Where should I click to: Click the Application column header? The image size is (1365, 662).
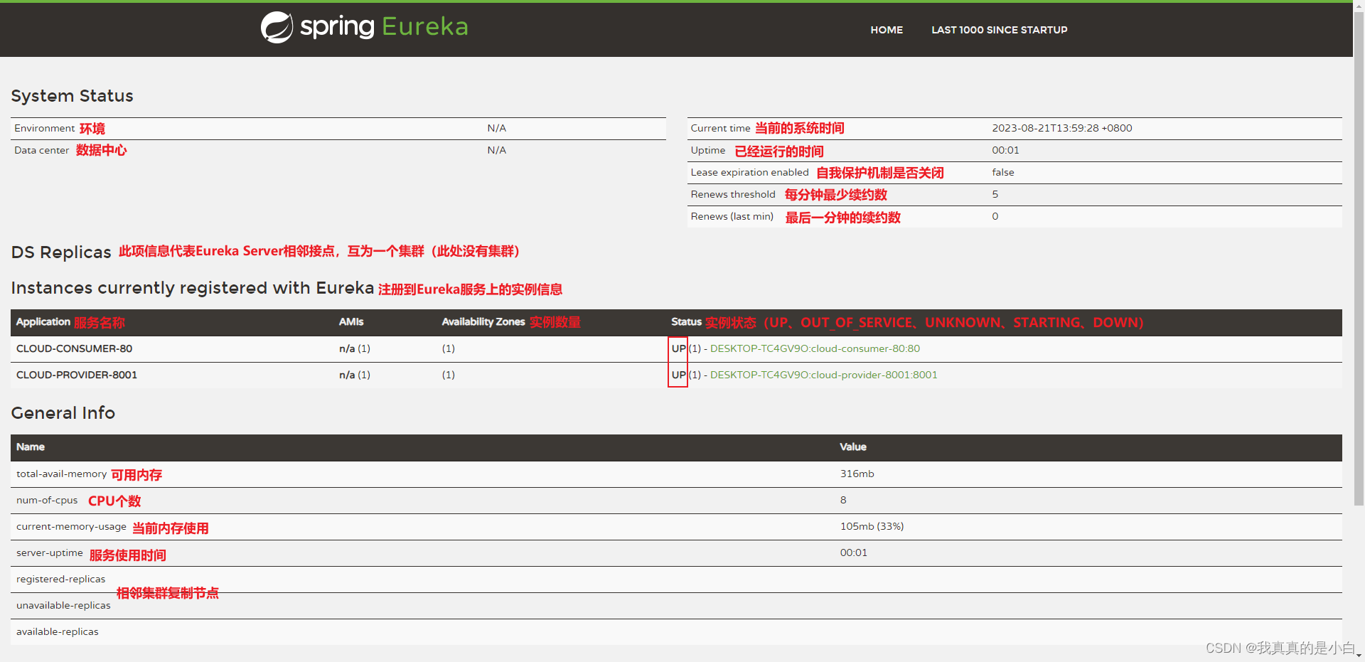(43, 322)
